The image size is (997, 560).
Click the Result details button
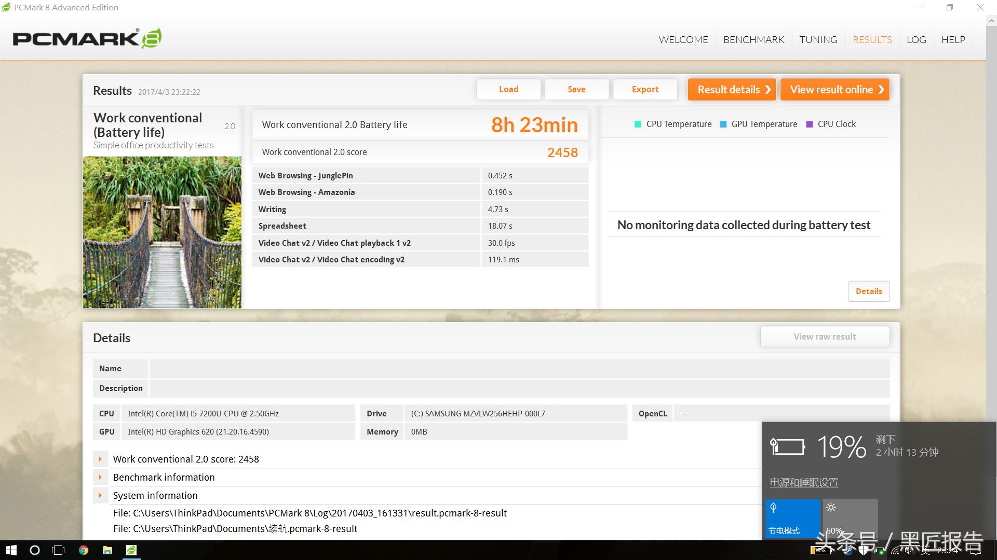tap(732, 90)
